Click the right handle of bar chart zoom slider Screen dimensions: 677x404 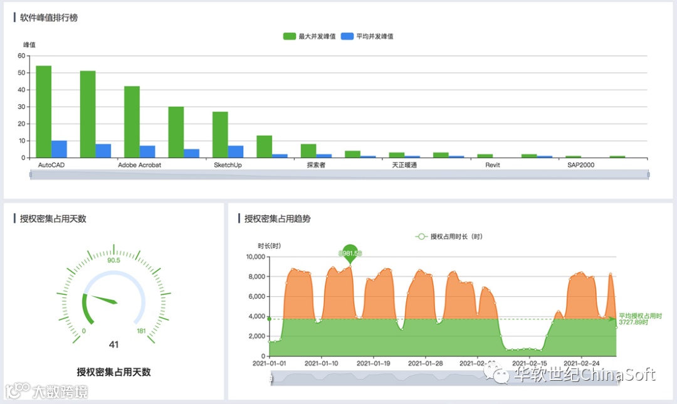pyautogui.click(x=649, y=174)
